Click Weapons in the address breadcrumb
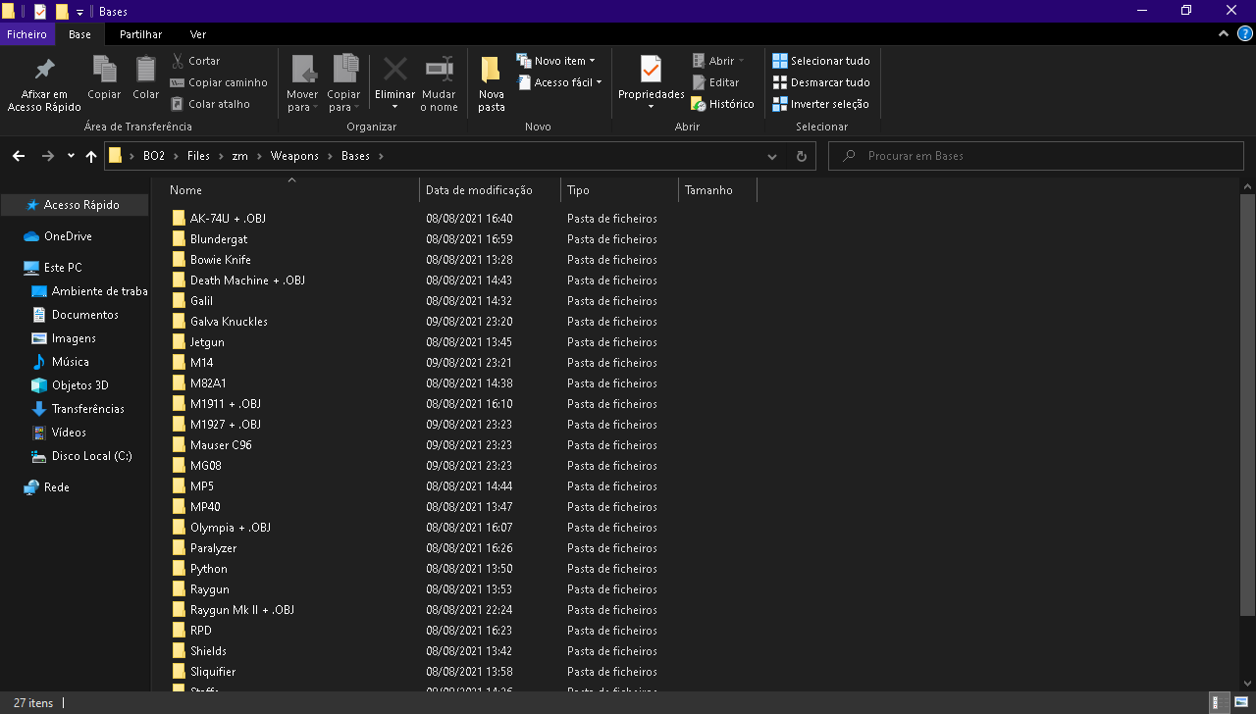 (x=294, y=156)
